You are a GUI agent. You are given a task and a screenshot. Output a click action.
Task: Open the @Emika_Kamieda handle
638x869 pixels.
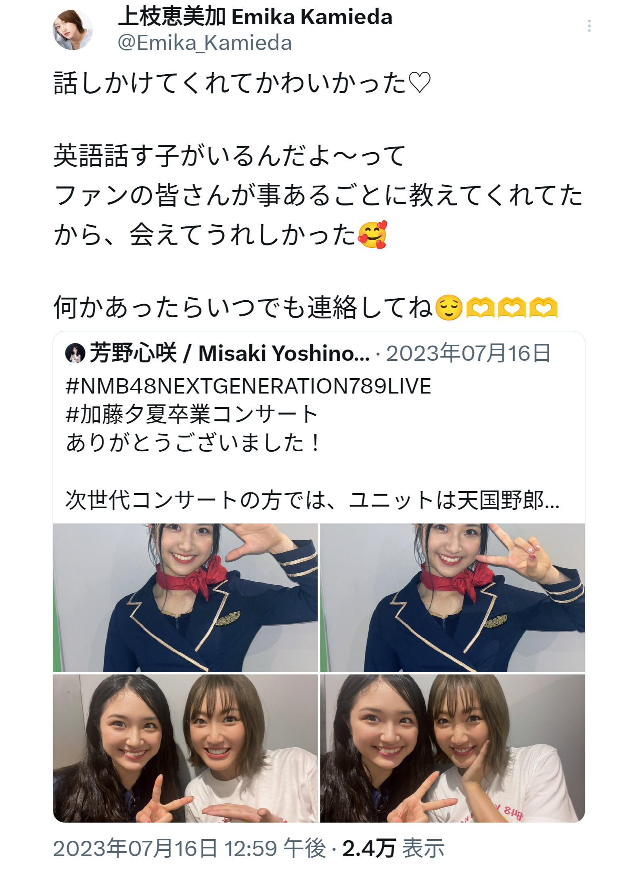[205, 43]
